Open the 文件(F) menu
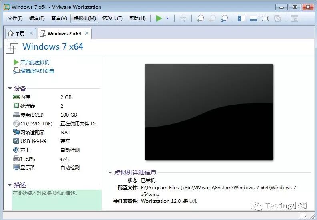 (x=15, y=18)
